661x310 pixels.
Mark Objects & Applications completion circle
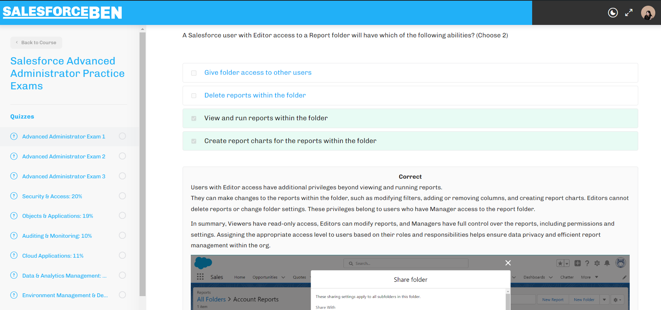[122, 215]
